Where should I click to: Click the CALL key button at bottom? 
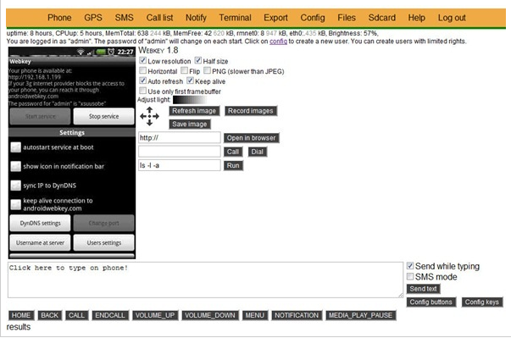pyautogui.click(x=76, y=315)
